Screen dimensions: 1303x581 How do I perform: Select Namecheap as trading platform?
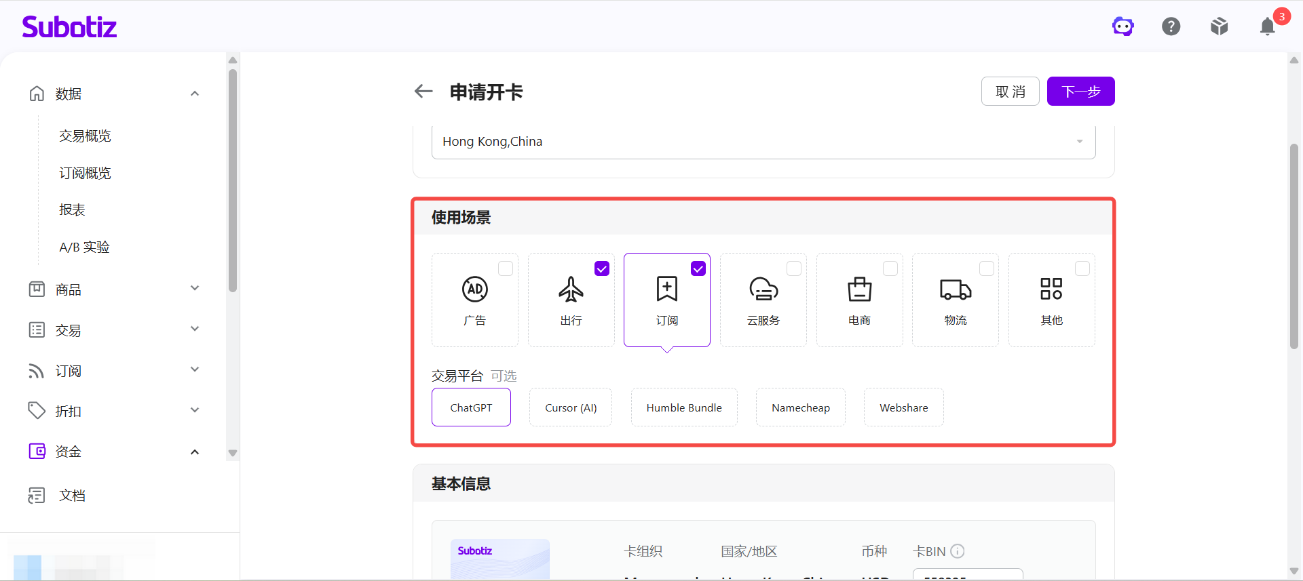point(801,407)
